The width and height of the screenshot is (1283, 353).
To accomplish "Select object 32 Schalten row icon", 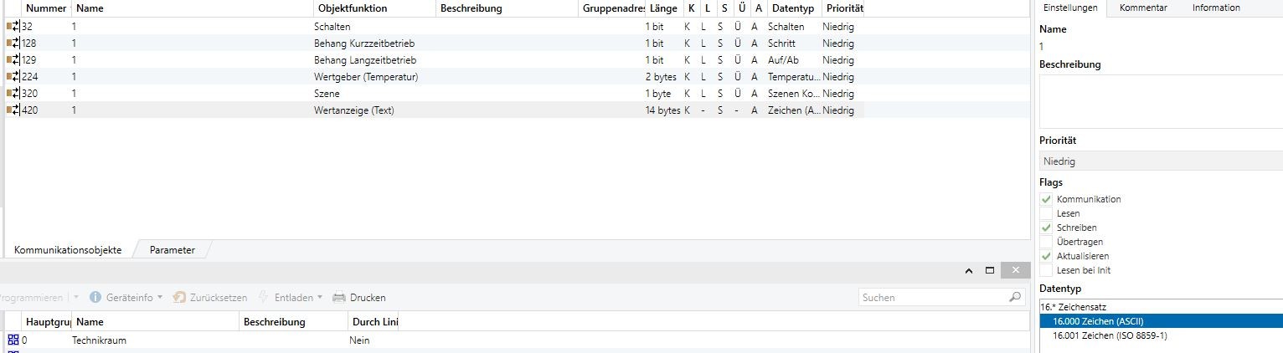I will (x=13, y=27).
